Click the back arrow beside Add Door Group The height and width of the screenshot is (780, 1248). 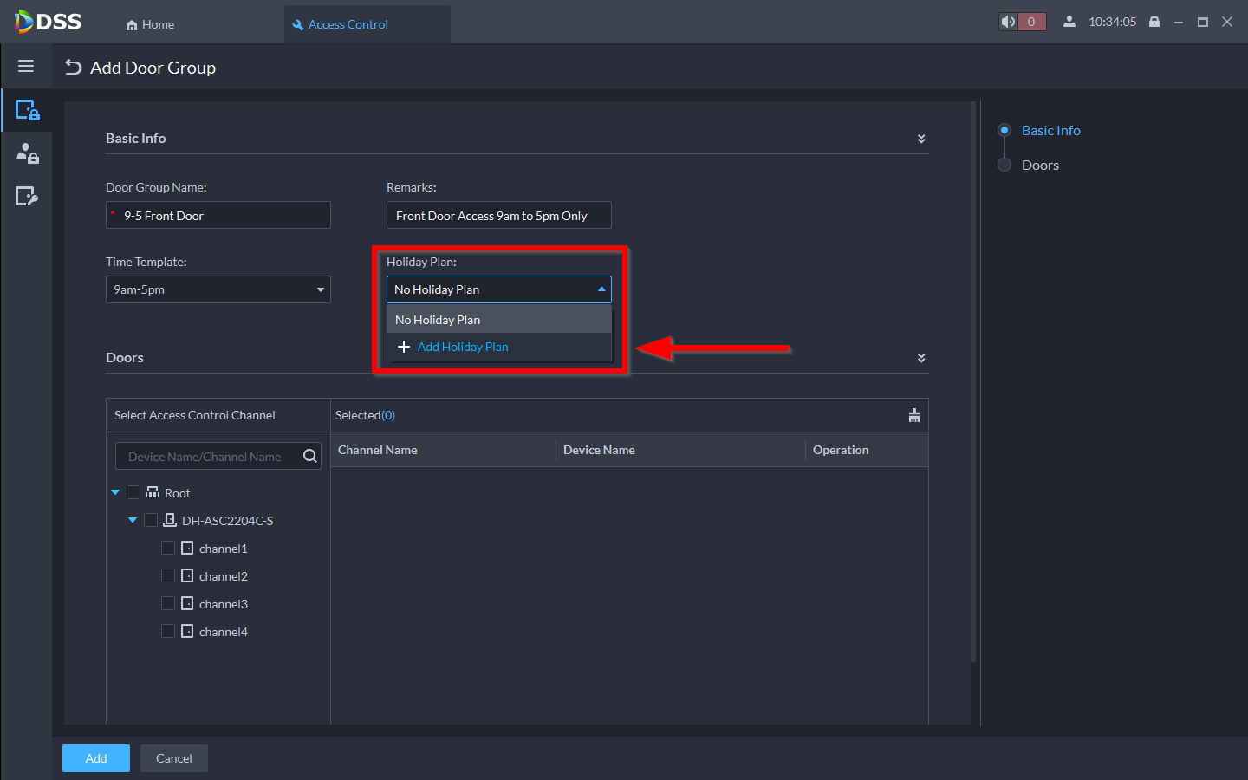pyautogui.click(x=74, y=68)
